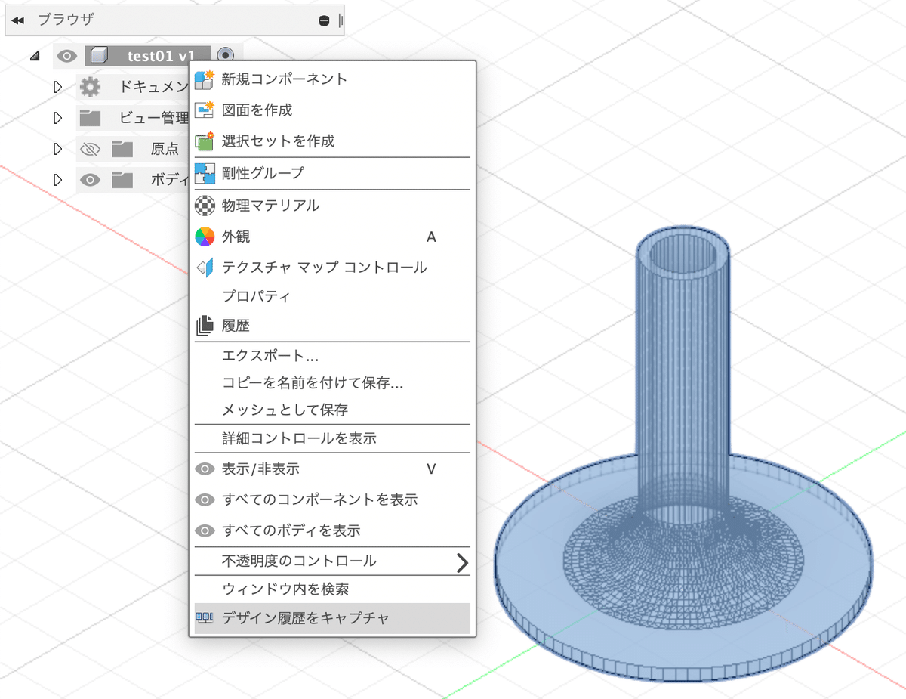Toggle the eye icon on ボディ folder
906x699 pixels.
tap(90, 180)
